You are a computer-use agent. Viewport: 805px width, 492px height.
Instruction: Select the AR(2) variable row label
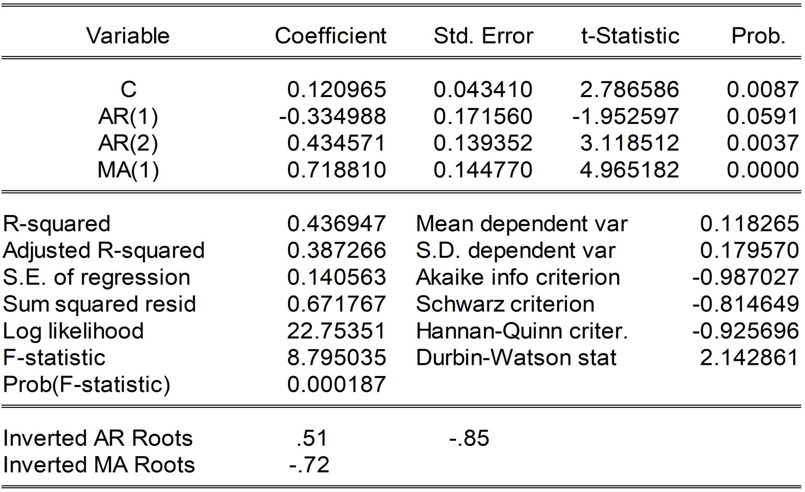click(x=128, y=143)
